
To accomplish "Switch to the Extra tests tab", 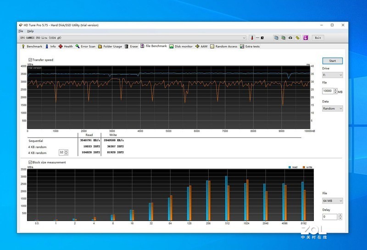I will (250, 46).
